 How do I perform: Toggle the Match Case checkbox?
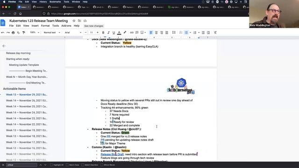tap(67, 165)
